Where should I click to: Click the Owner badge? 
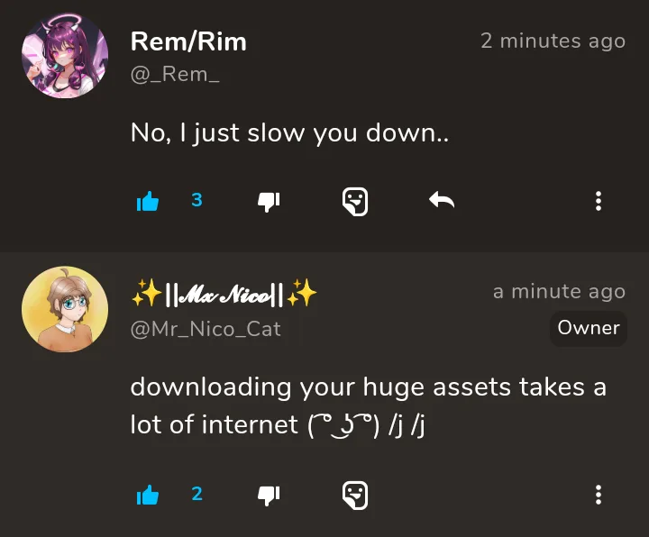click(x=589, y=328)
